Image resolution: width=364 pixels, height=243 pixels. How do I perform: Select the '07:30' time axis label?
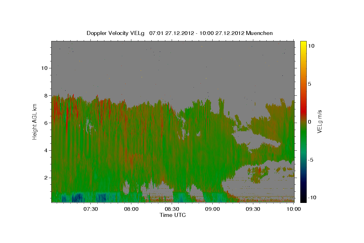[x=90, y=209]
